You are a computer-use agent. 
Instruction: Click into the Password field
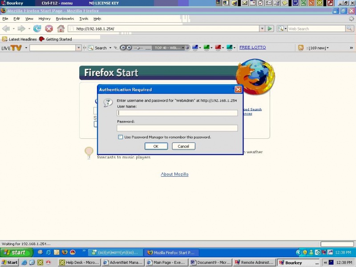pos(177,128)
